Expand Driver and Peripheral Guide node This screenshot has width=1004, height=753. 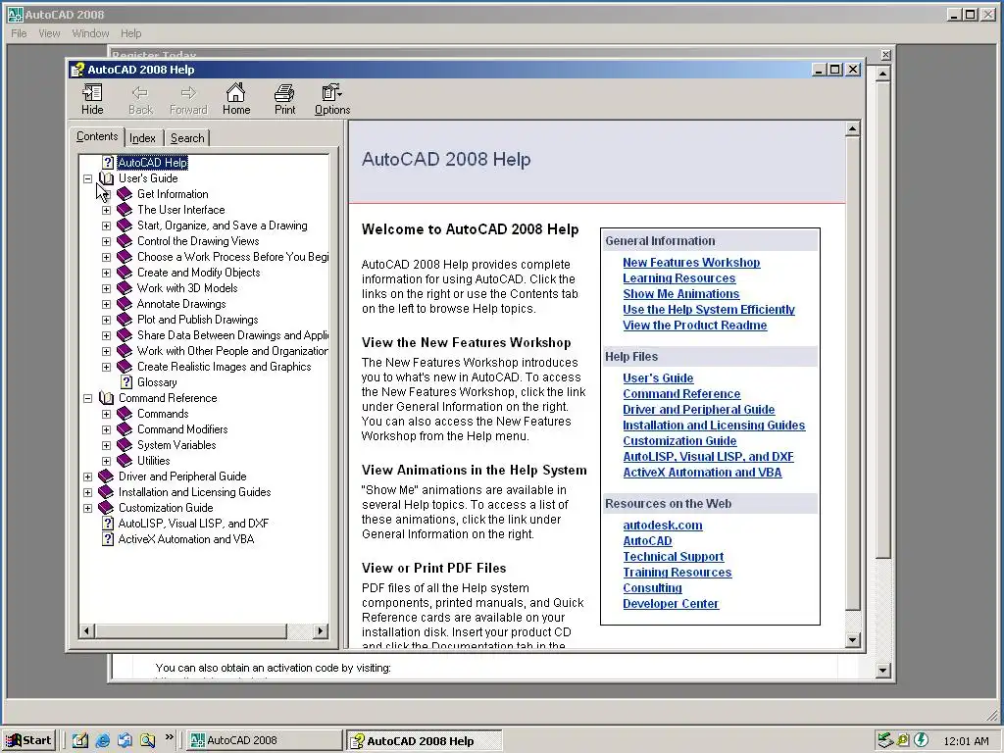point(87,477)
